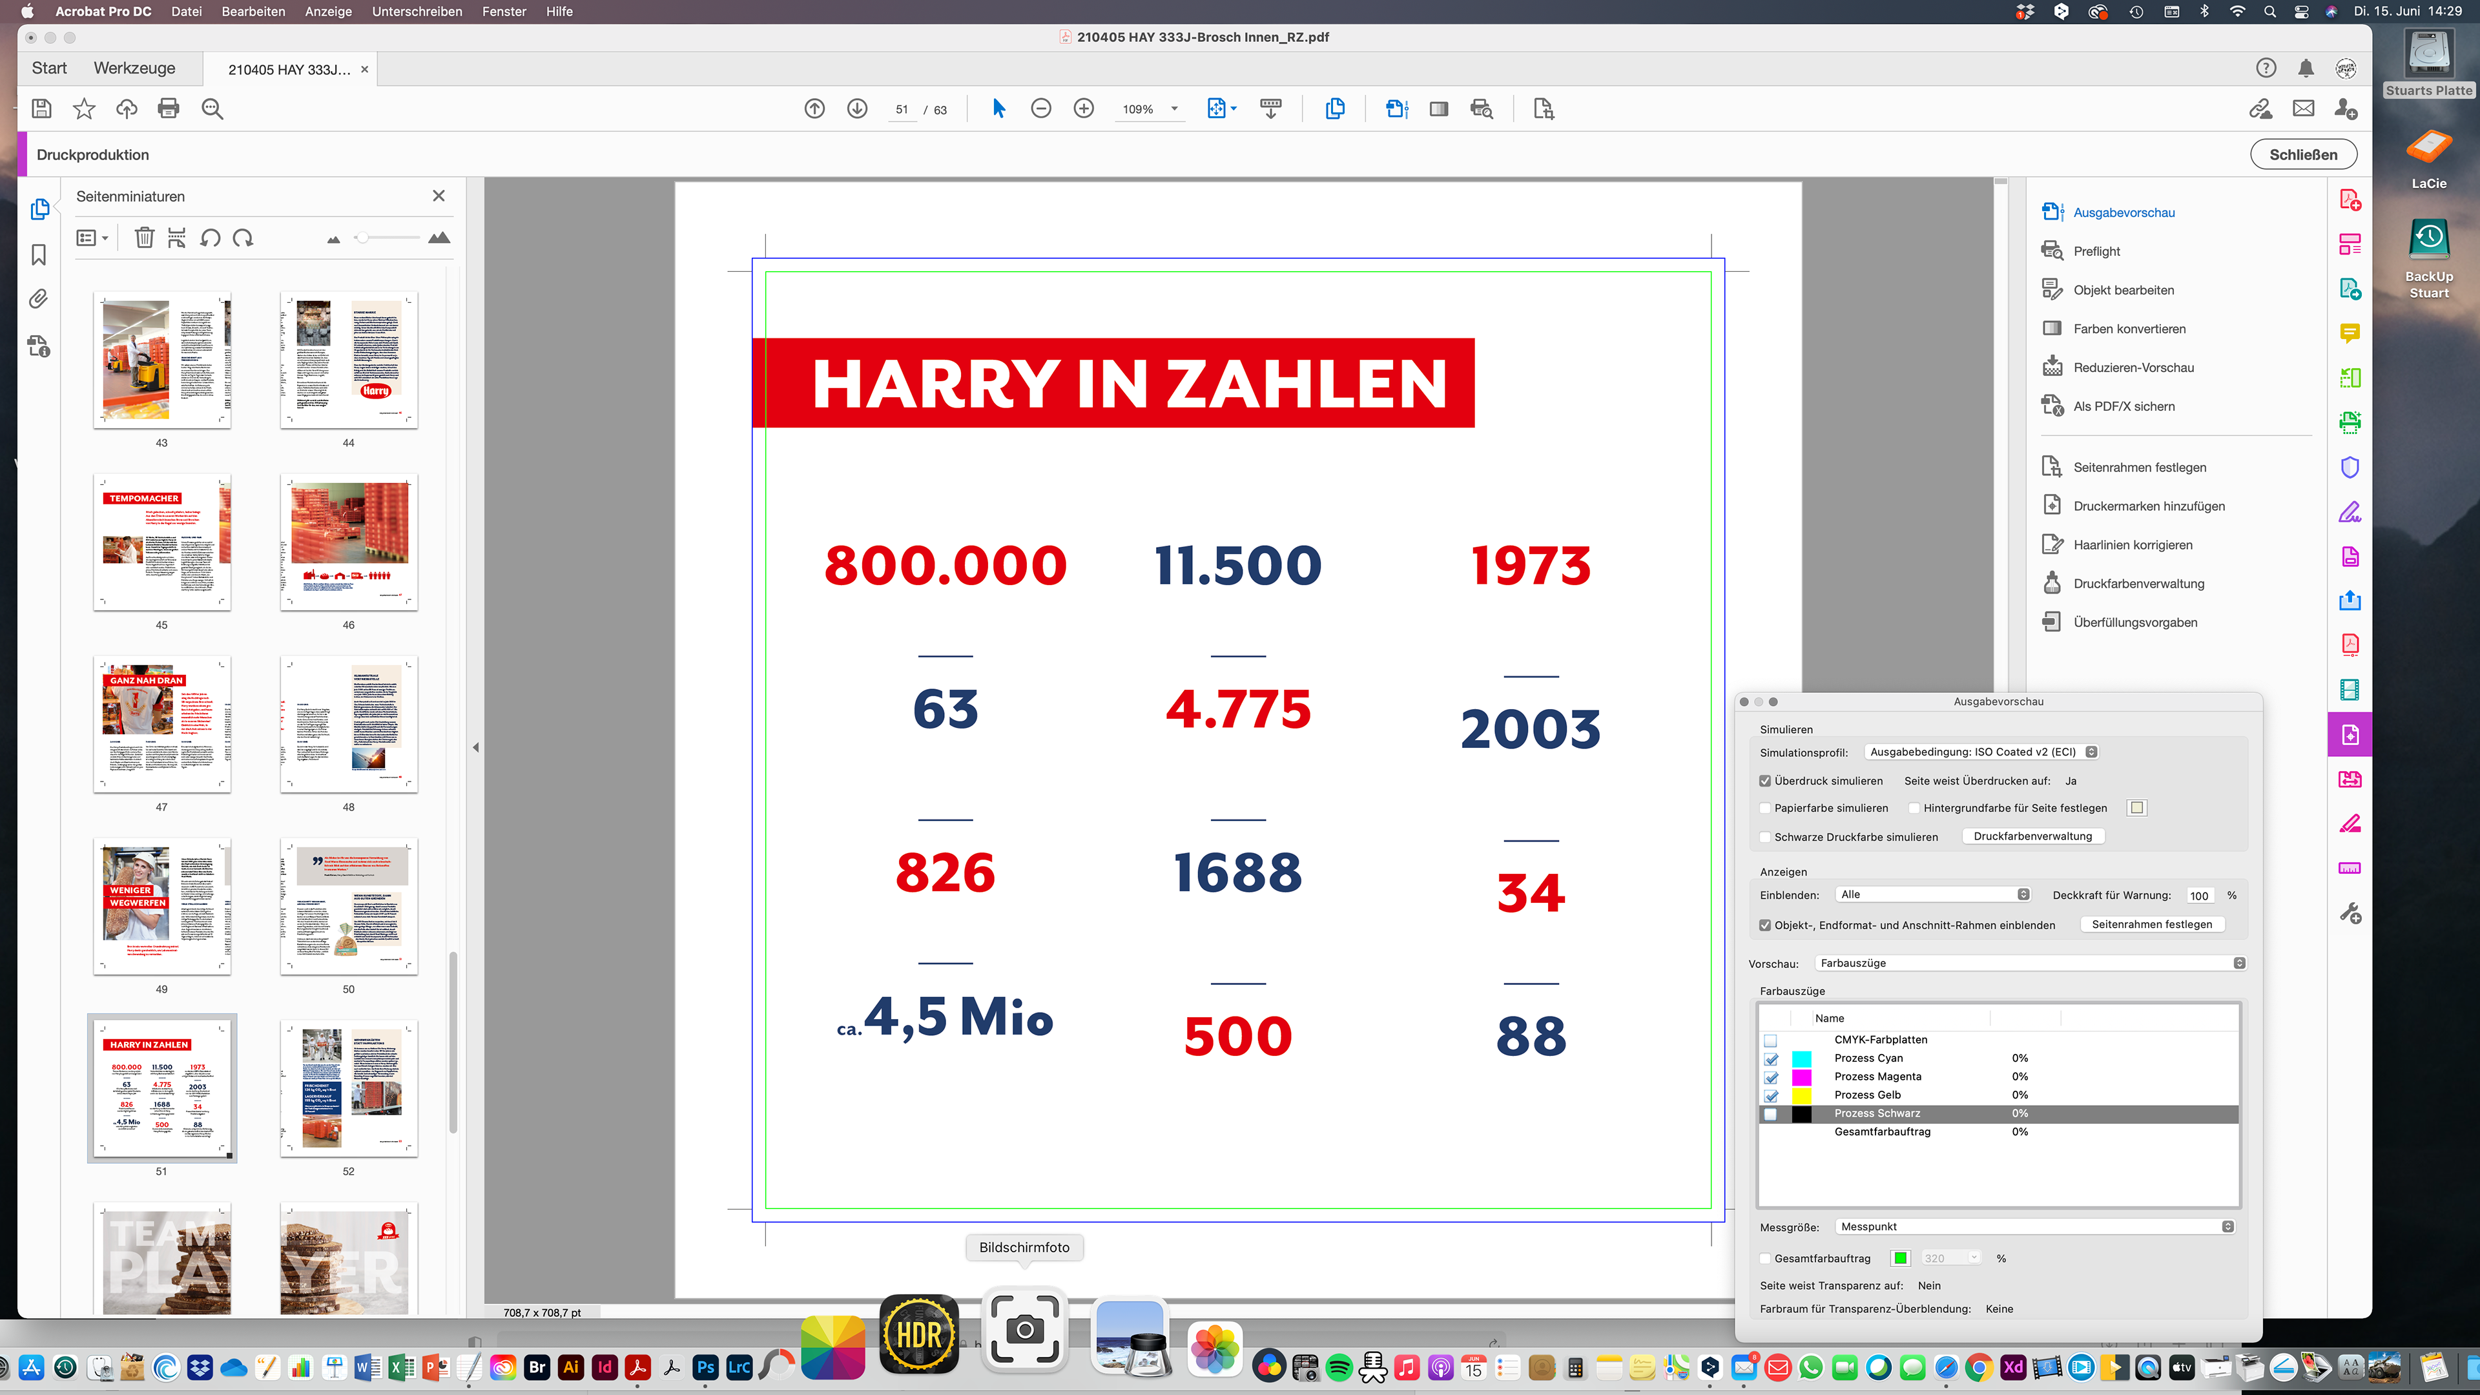This screenshot has height=1395, width=2480.
Task: Open Reduzieren-Vorschau tool
Action: coord(2133,367)
